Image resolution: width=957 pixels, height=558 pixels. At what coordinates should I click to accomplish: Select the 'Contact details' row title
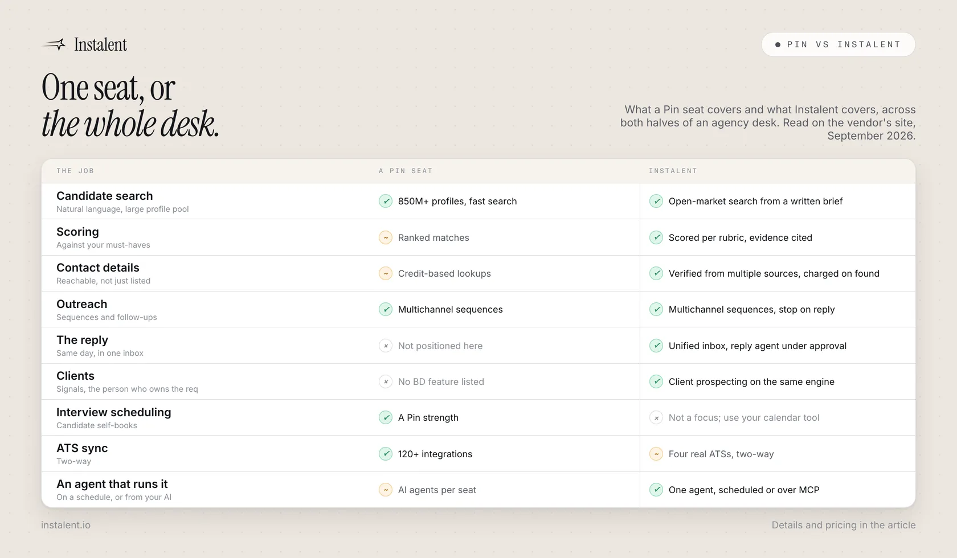coord(98,268)
